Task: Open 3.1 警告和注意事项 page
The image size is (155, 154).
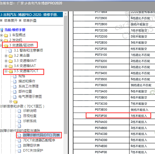Action: point(28,50)
